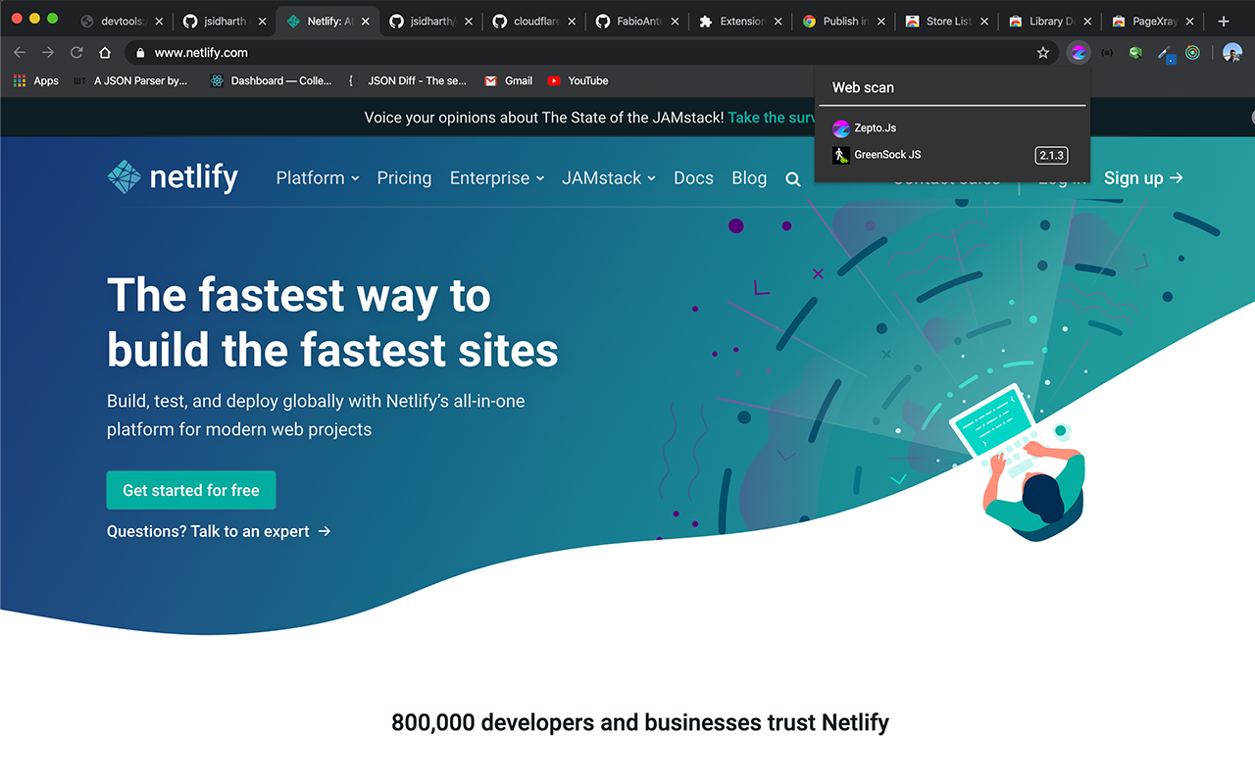Image resolution: width=1255 pixels, height=784 pixels.
Task: Close the devtools tab
Action: [x=159, y=21]
